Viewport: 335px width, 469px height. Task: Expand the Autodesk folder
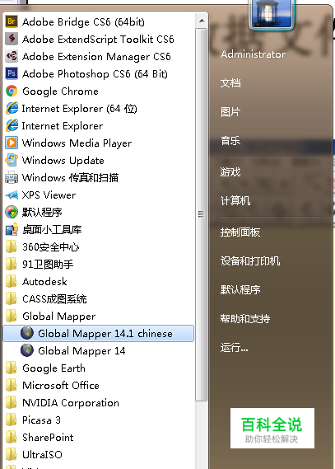36,282
